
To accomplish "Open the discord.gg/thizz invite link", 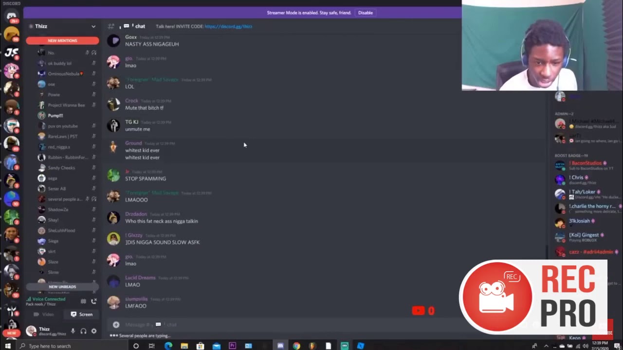I will click(228, 26).
